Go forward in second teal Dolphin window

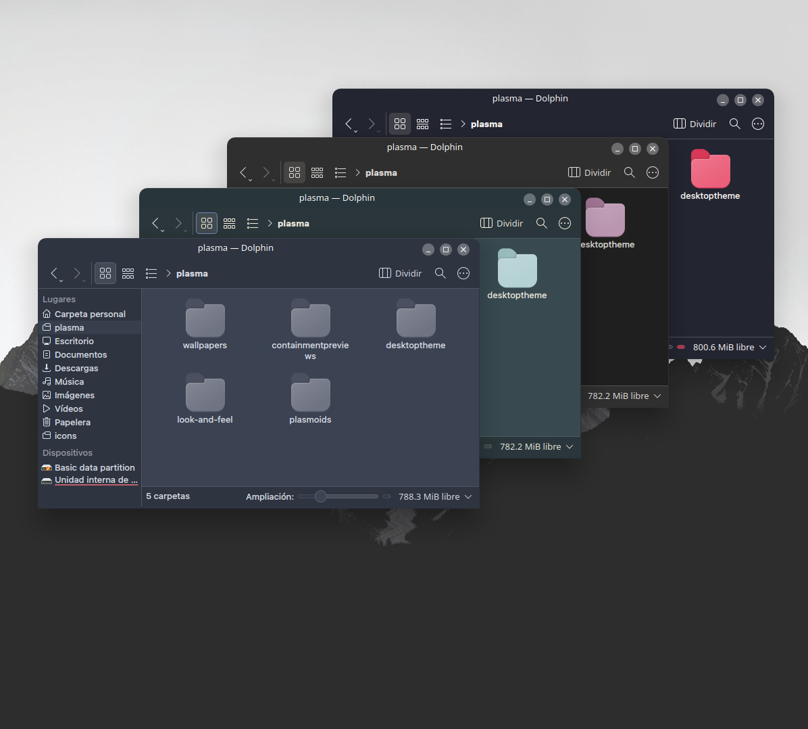coord(178,223)
